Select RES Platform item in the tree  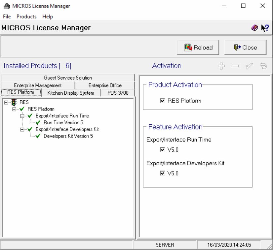pos(41,109)
